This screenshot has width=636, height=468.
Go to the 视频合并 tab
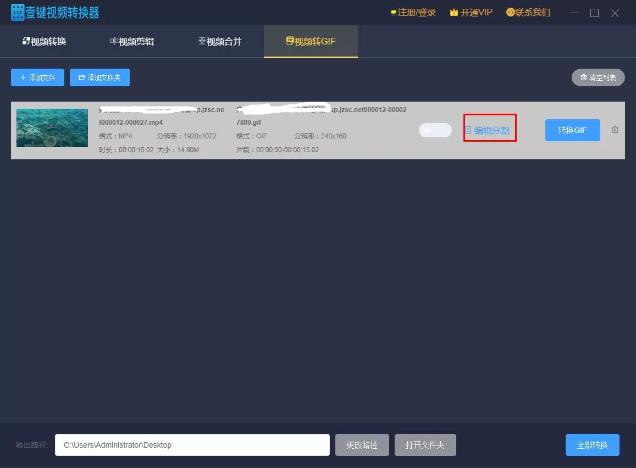[x=220, y=41]
